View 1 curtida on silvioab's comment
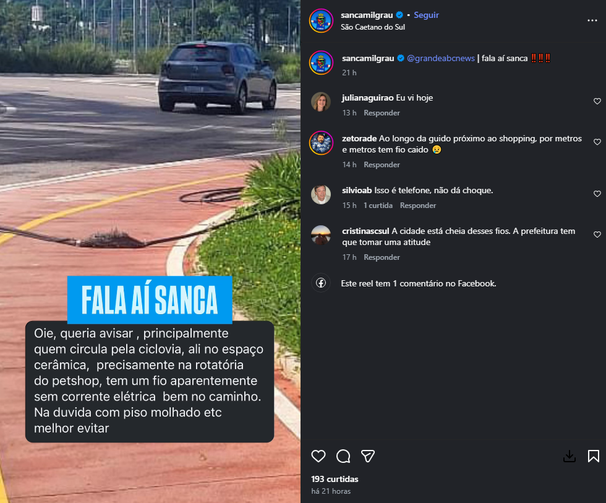The image size is (606, 503). (x=378, y=205)
